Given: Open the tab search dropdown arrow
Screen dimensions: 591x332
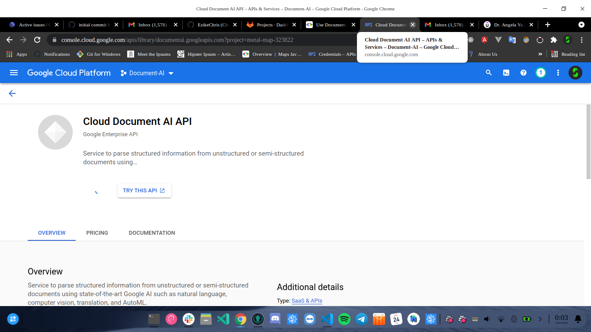Looking at the screenshot, I should tap(581, 25).
